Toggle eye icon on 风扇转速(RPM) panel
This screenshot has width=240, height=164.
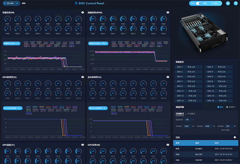[168, 13]
